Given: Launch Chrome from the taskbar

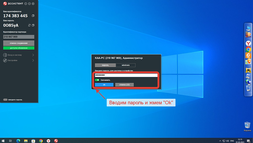Looking at the screenshot, I should tap(41, 141).
